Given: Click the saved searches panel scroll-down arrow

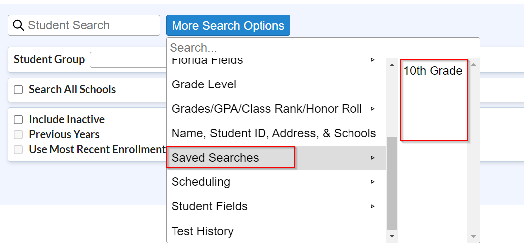Looking at the screenshot, I should (473, 236).
